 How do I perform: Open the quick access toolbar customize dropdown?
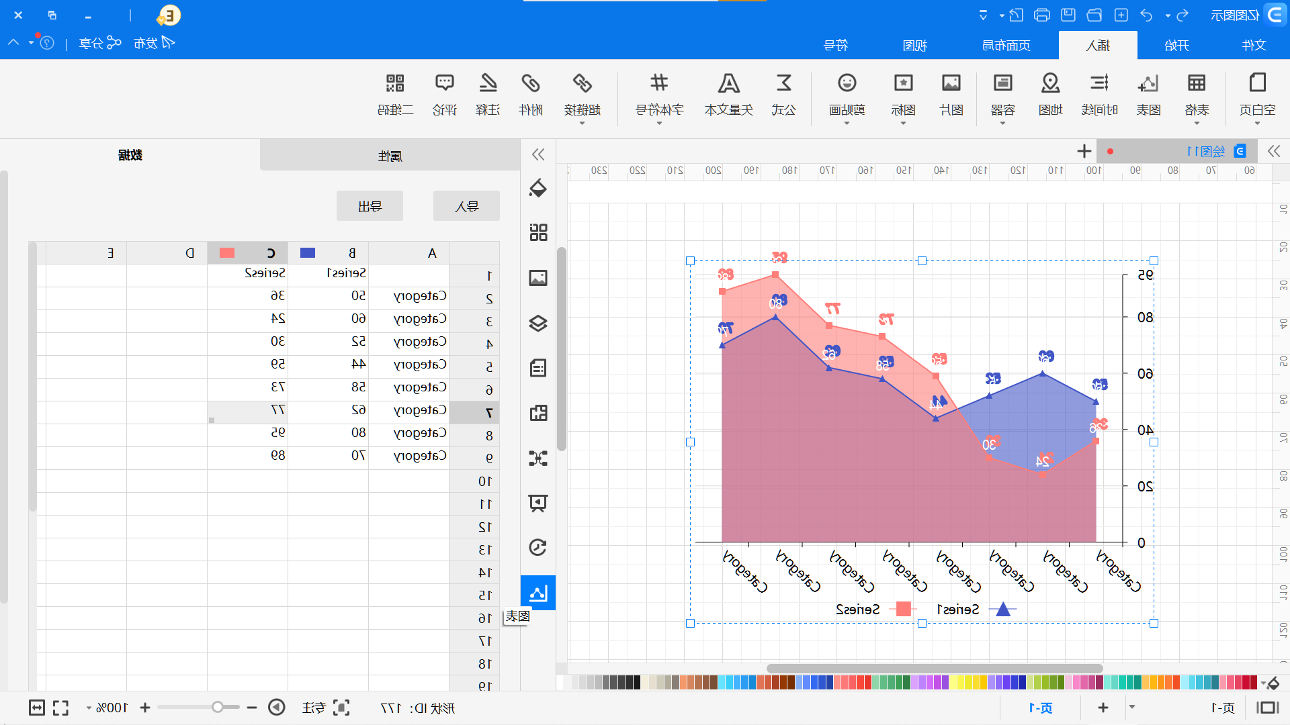[x=983, y=15]
